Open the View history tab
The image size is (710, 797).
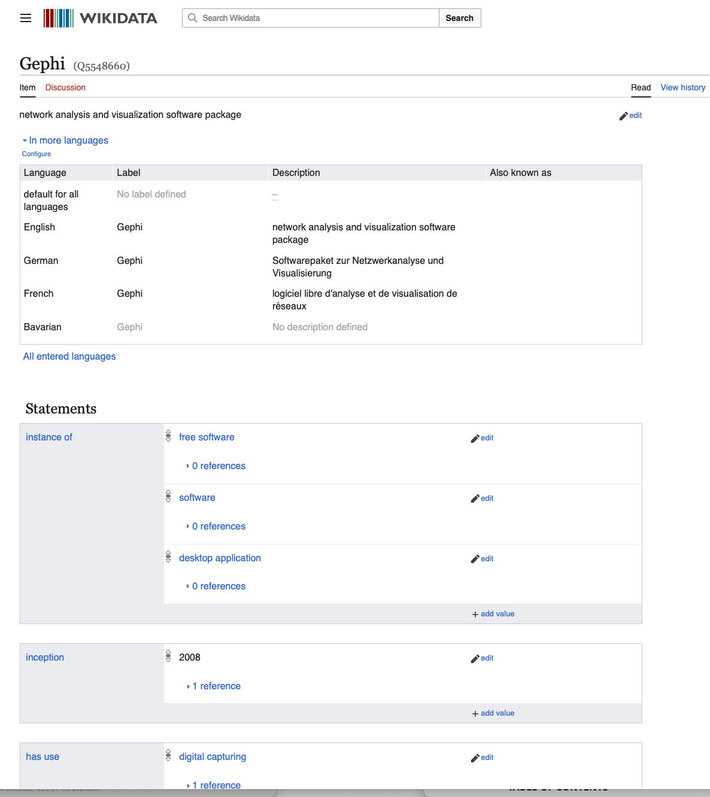[x=682, y=87]
